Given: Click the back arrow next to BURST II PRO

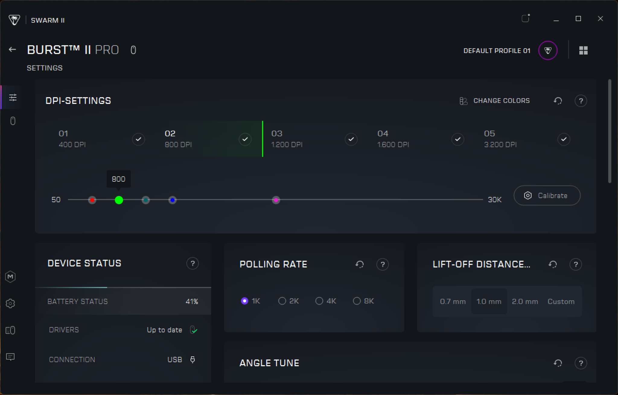Looking at the screenshot, I should pos(12,50).
